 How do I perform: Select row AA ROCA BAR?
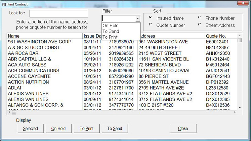pyautogui.click(x=122, y=53)
